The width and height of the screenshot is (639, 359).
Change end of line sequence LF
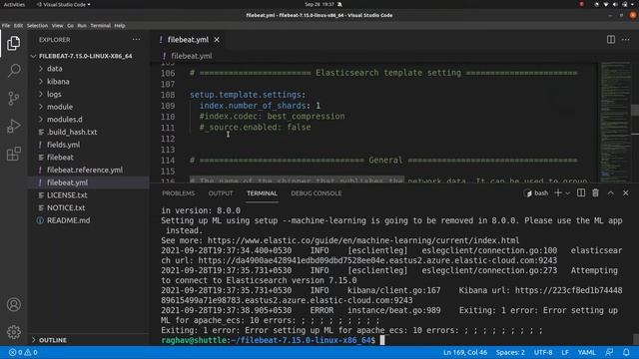tap(565, 352)
